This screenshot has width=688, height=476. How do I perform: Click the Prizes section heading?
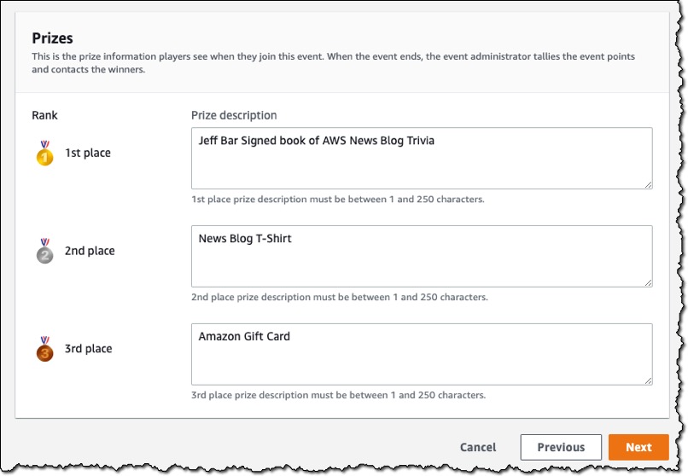pyautogui.click(x=52, y=38)
